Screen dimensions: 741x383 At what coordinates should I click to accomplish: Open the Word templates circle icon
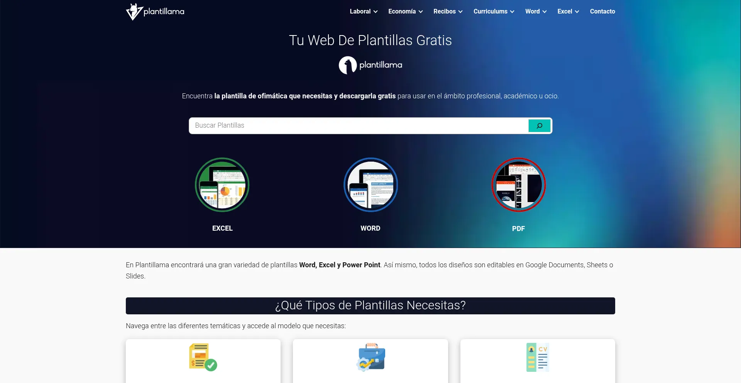[x=370, y=185]
